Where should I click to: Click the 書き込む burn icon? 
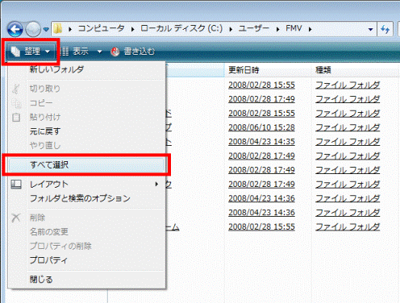[115, 52]
